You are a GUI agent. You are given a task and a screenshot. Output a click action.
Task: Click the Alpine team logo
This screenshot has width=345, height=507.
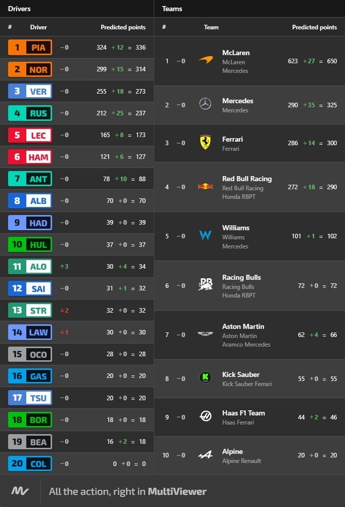click(x=205, y=455)
